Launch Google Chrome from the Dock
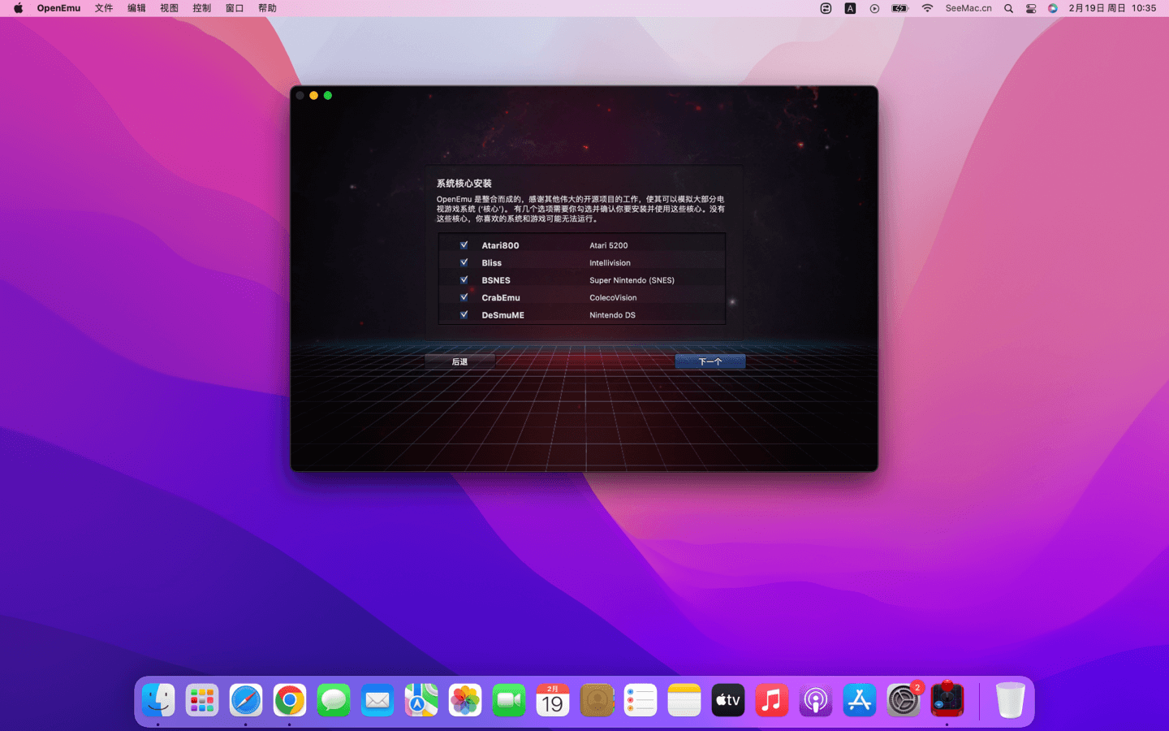 point(290,700)
